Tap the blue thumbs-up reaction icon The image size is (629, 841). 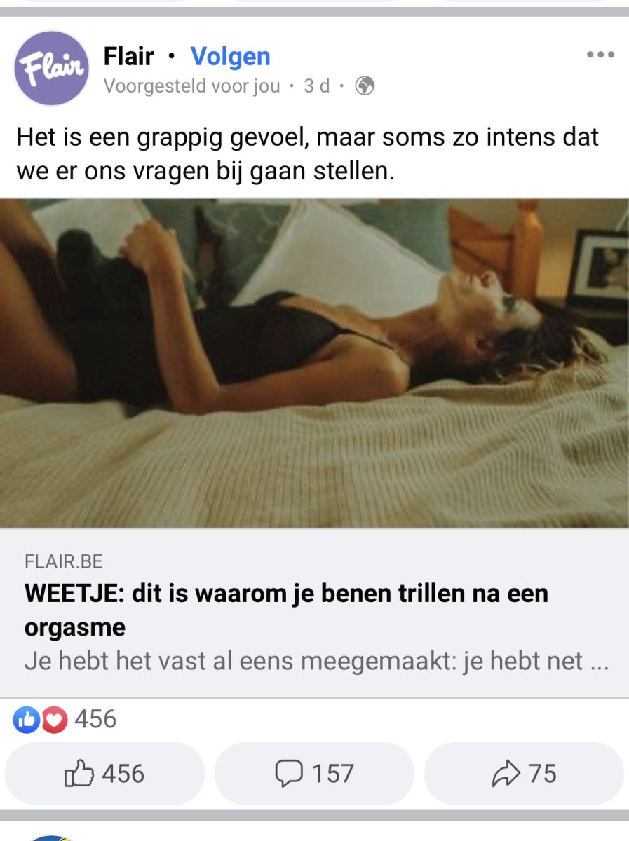pos(27,719)
